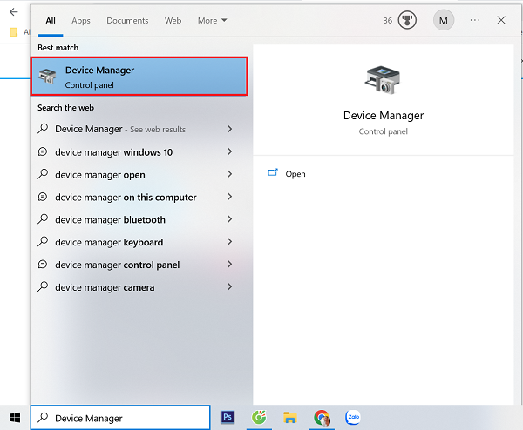
Task: Switch to the Documents tab
Action: click(127, 20)
